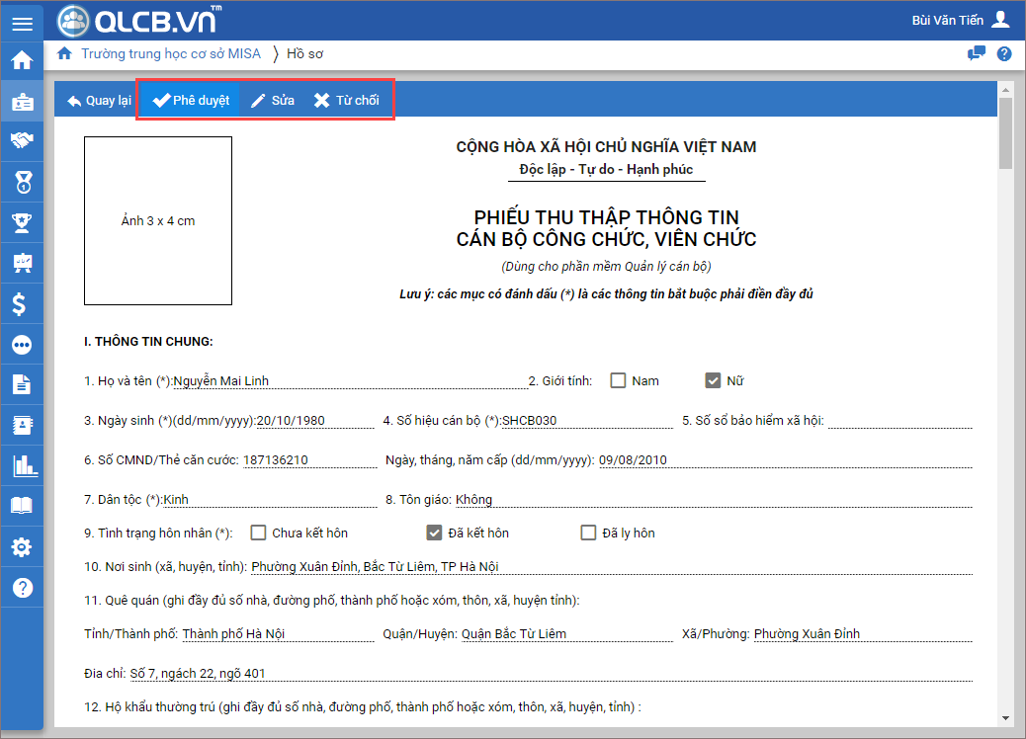Click the scrollbar down arrow

point(1005,718)
